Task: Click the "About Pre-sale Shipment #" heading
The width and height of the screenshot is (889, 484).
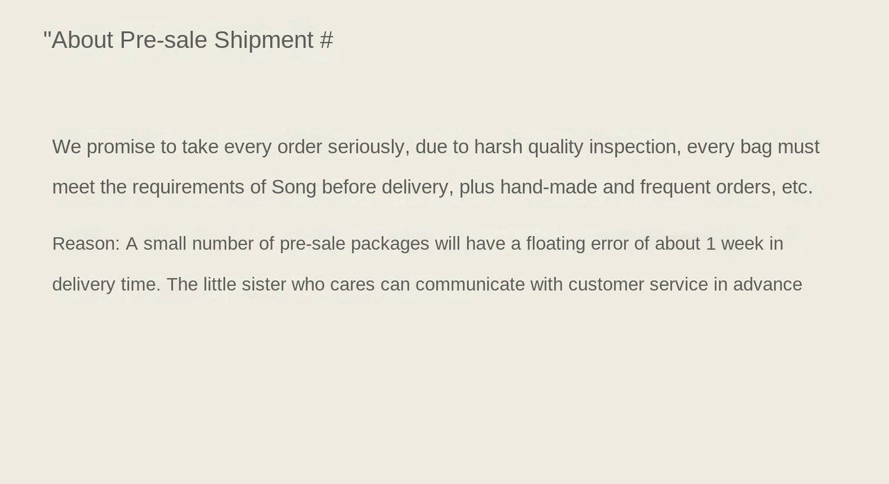Action: pyautogui.click(x=188, y=41)
